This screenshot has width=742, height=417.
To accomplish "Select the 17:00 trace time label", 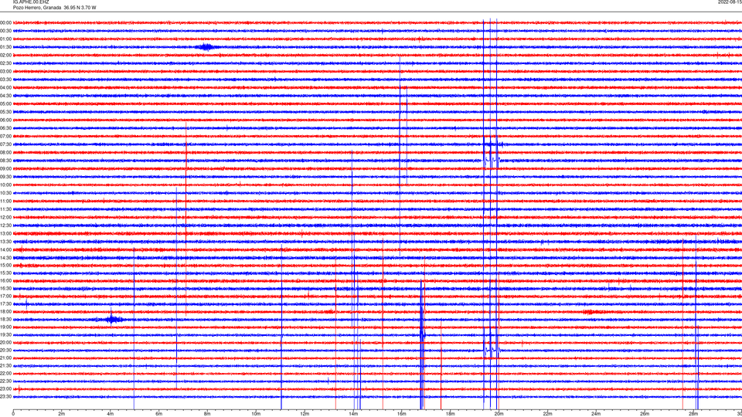I will pos(6,297).
